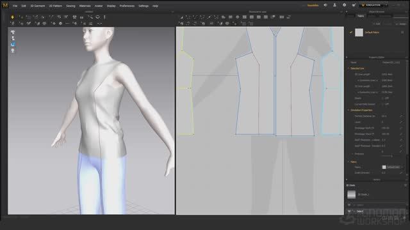The height and width of the screenshot is (230, 410).
Task: Open the 3D Garment menu
Action: point(38,6)
